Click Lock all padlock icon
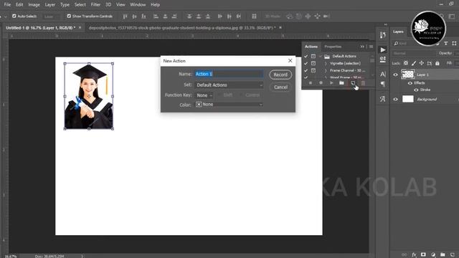 coord(437,63)
